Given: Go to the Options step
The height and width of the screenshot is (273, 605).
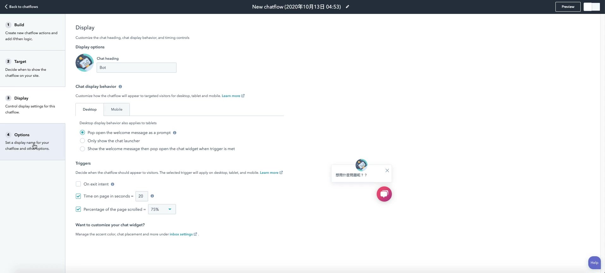Looking at the screenshot, I should [x=22, y=135].
